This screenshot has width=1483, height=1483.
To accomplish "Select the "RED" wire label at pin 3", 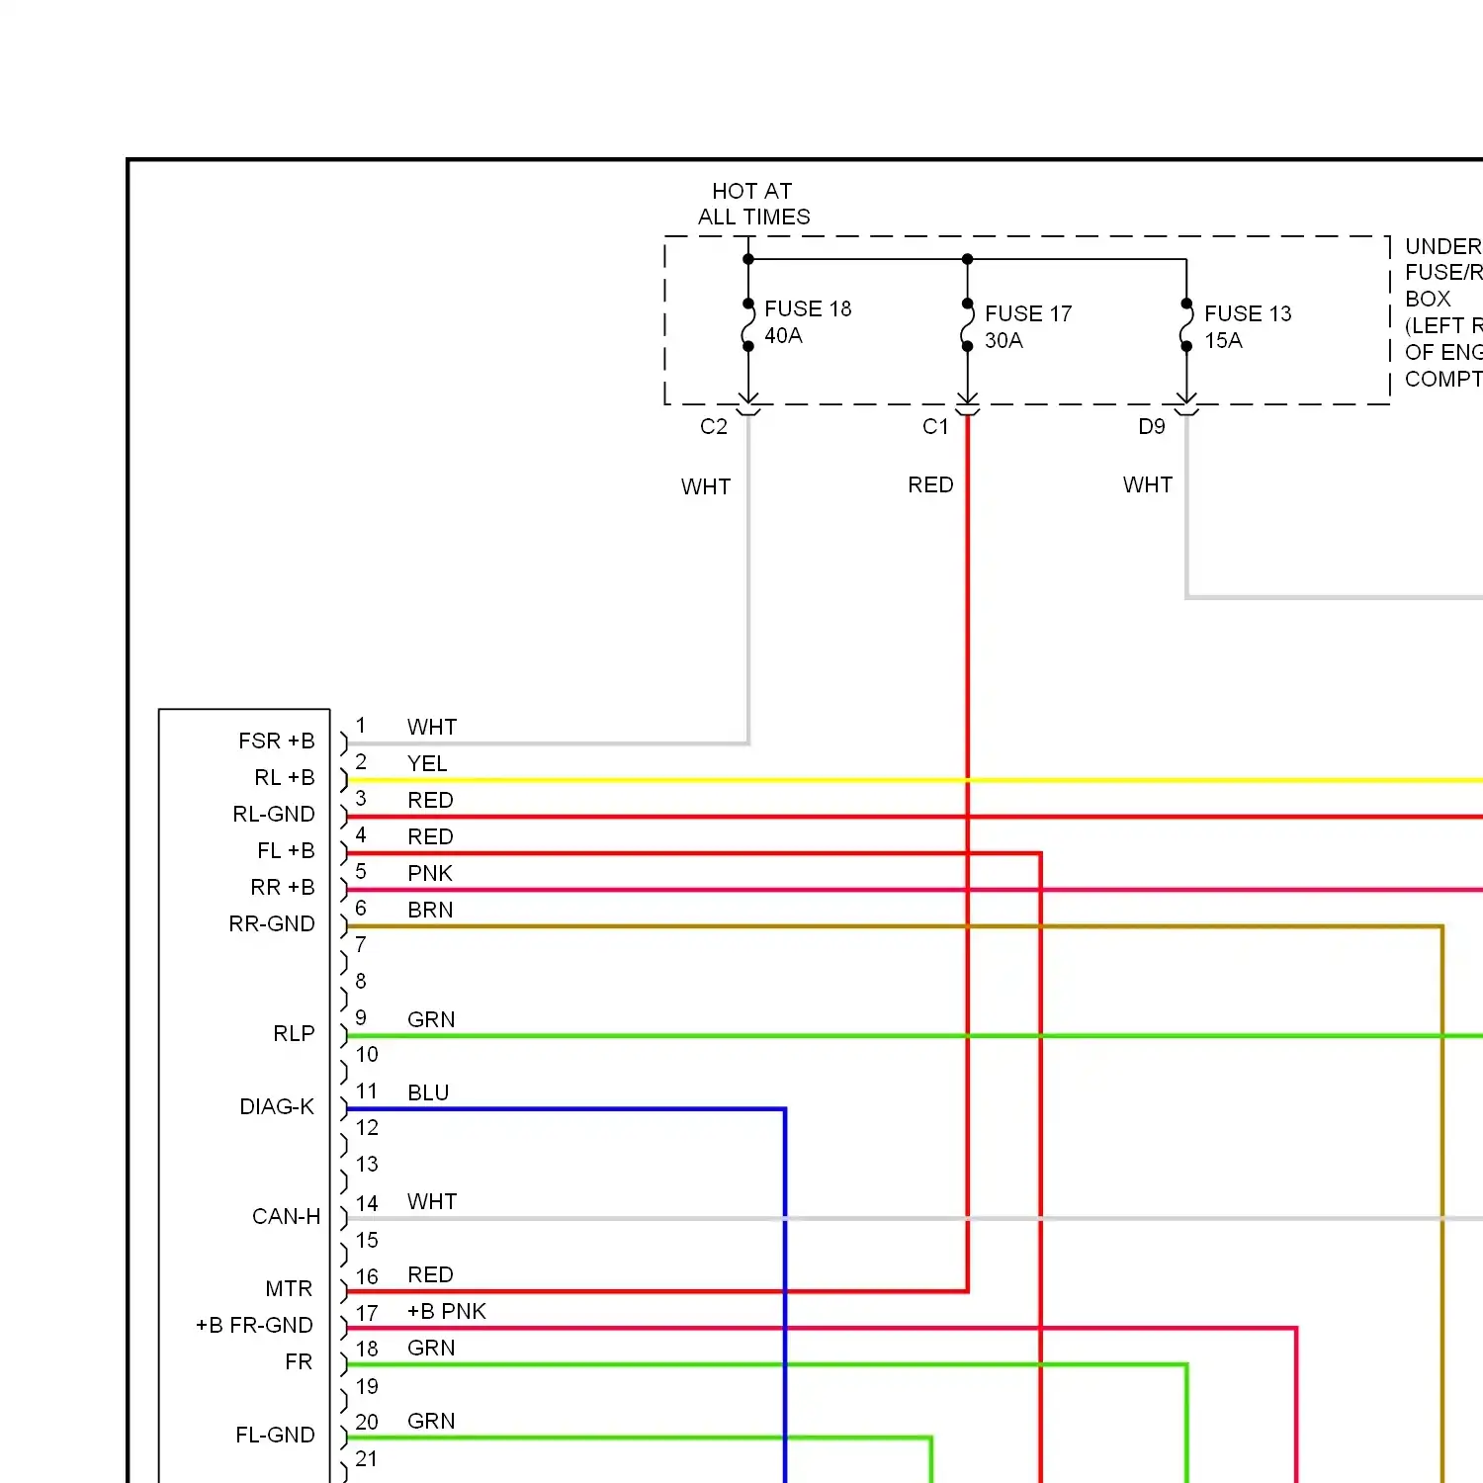I will coord(430,800).
